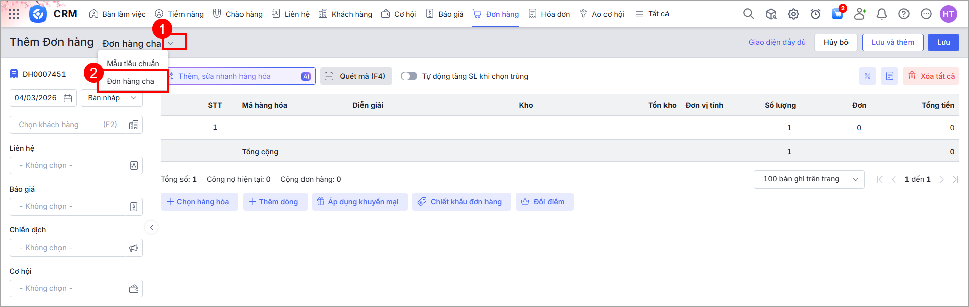Open the Giao diện đầy đủ link
This screenshot has width=969, height=307.
777,43
